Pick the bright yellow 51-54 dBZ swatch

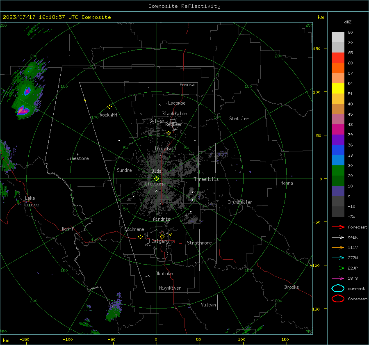(338, 89)
